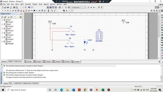Open the Copper layers tab
Viewport: 163px width, 92px height.
[x=27, y=83]
